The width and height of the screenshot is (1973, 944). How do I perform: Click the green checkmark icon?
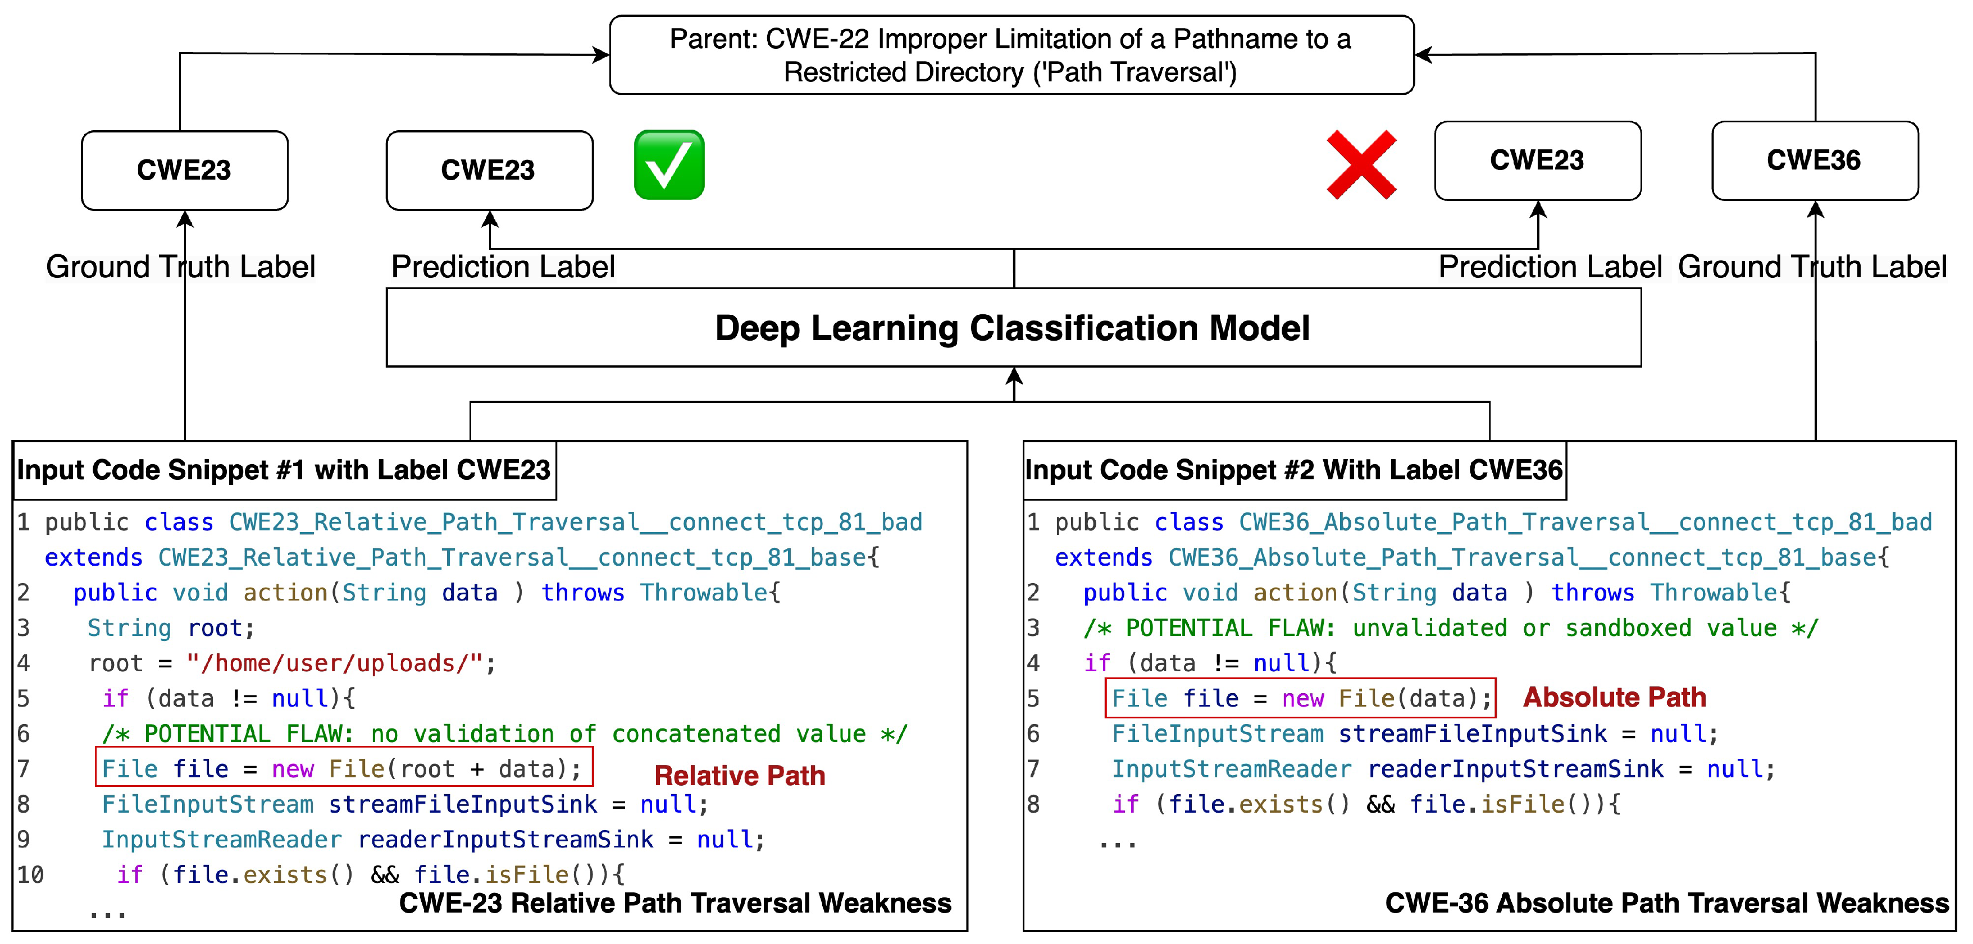click(x=669, y=164)
